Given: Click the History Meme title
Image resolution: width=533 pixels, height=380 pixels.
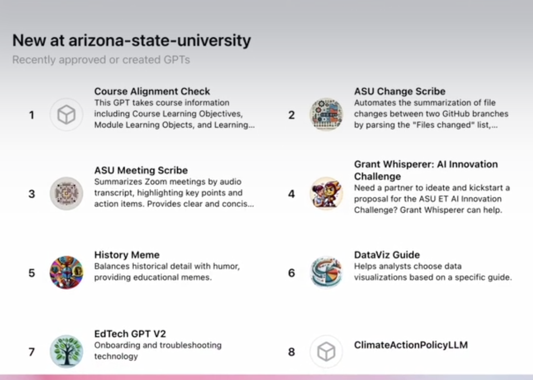Looking at the screenshot, I should [x=127, y=255].
